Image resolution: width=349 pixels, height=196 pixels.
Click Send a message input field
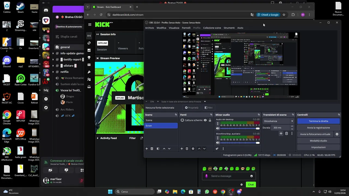[228, 176]
